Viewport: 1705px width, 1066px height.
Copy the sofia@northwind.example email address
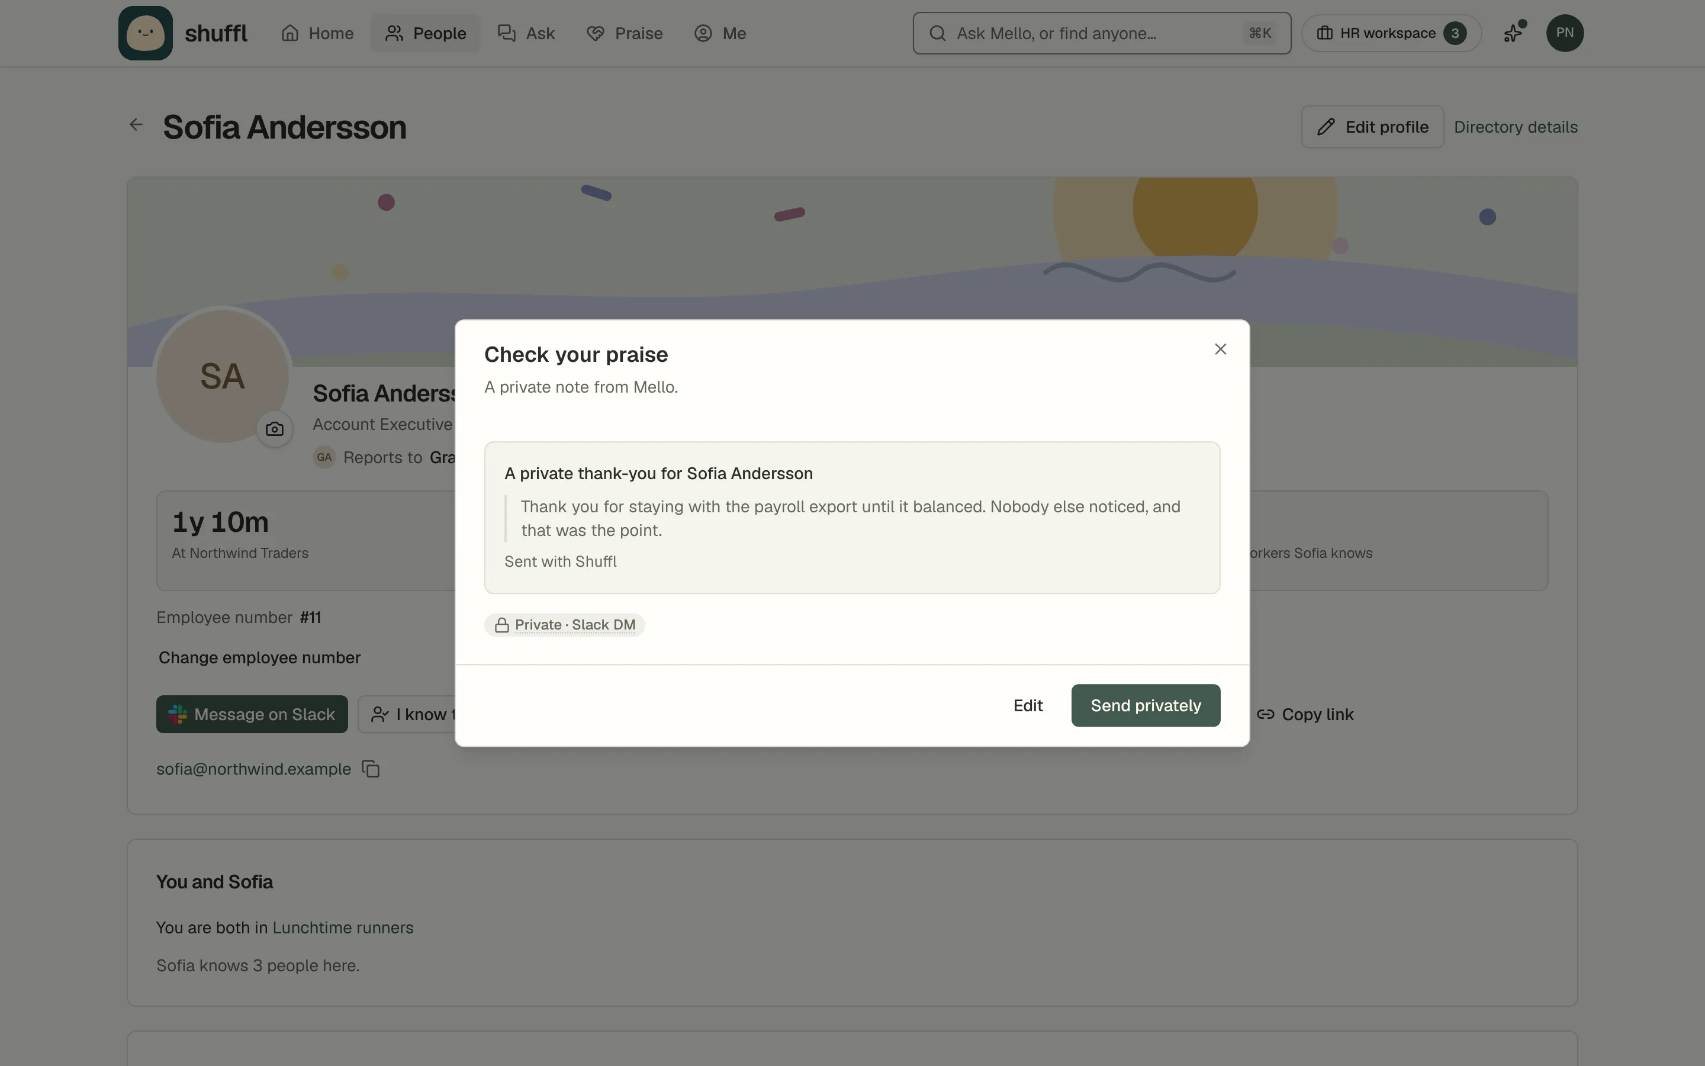tap(371, 769)
